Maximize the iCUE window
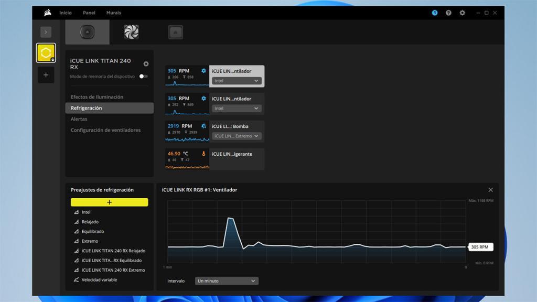Viewport: 537px width, 302px height. [486, 13]
